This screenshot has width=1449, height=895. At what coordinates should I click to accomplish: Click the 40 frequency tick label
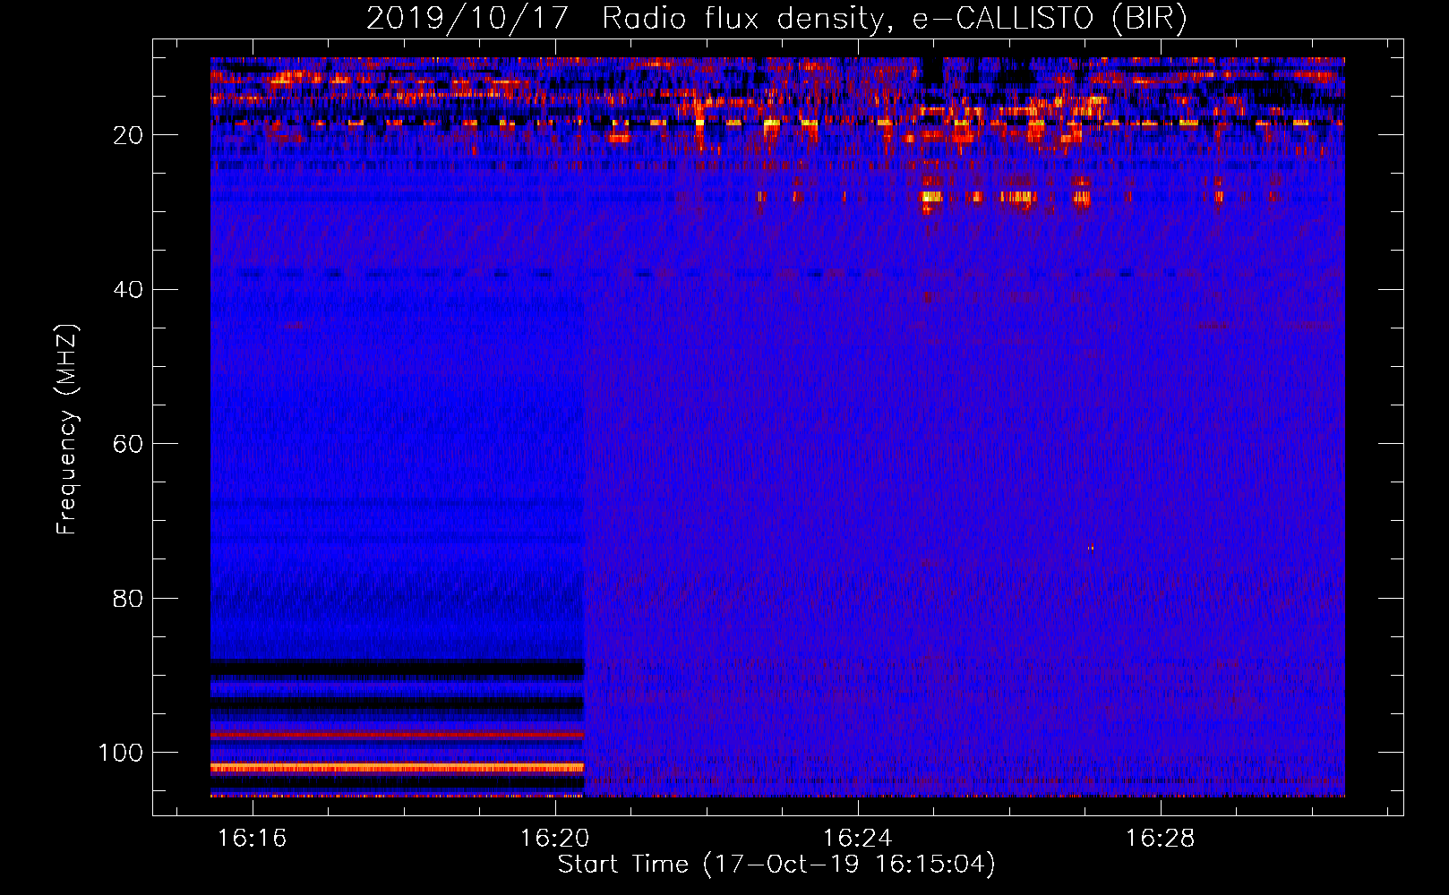(128, 290)
